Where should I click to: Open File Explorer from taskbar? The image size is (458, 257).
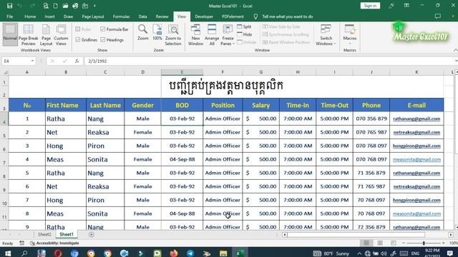(223, 253)
